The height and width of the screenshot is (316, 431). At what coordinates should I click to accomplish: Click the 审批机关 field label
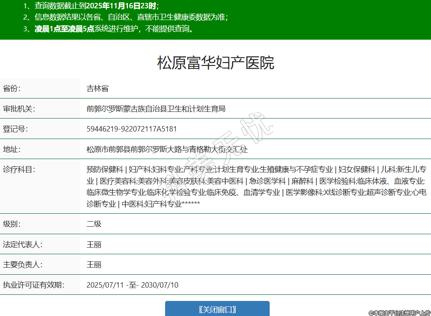19,109
